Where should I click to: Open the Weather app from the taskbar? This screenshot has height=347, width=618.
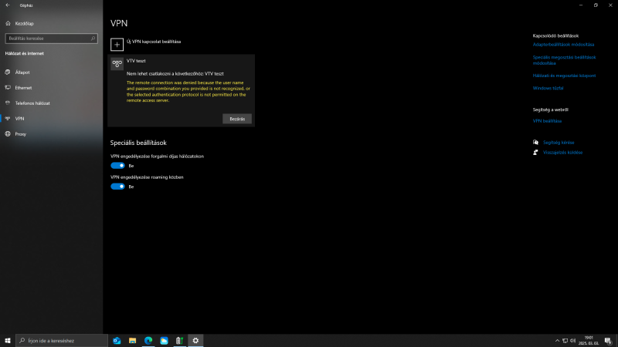point(164,341)
